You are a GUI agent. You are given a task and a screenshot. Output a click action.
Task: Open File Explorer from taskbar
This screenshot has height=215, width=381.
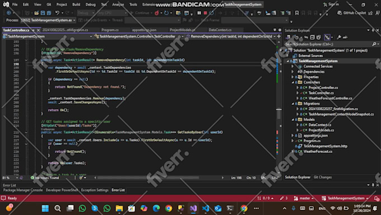tap(119, 208)
